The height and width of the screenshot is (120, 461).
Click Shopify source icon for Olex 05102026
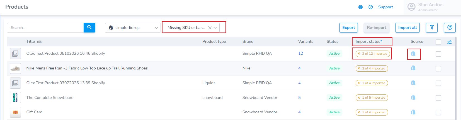coord(413,53)
